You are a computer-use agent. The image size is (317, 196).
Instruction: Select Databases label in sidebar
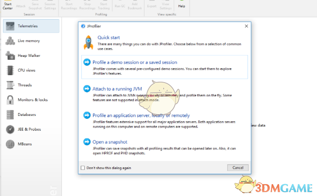click(x=26, y=114)
